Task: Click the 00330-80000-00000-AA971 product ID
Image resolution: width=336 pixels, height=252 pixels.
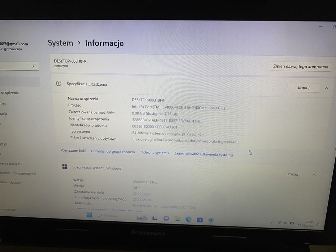Action: pyautogui.click(x=155, y=127)
